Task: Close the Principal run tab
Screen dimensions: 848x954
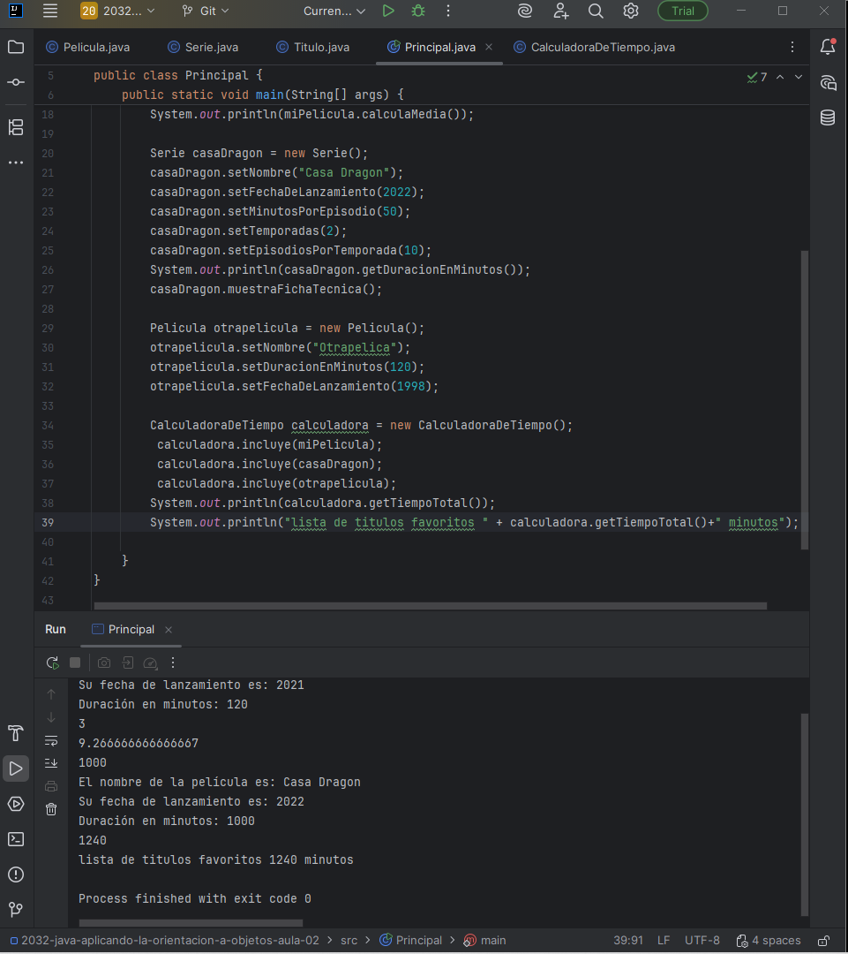Action: click(169, 630)
